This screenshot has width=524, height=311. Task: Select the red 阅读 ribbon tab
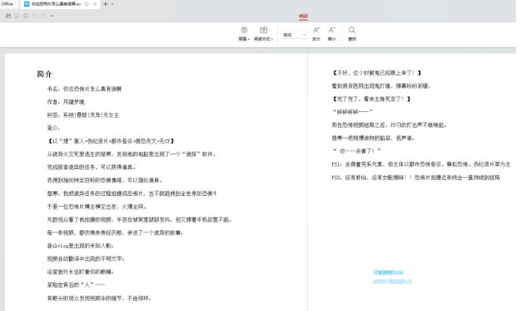click(x=303, y=16)
